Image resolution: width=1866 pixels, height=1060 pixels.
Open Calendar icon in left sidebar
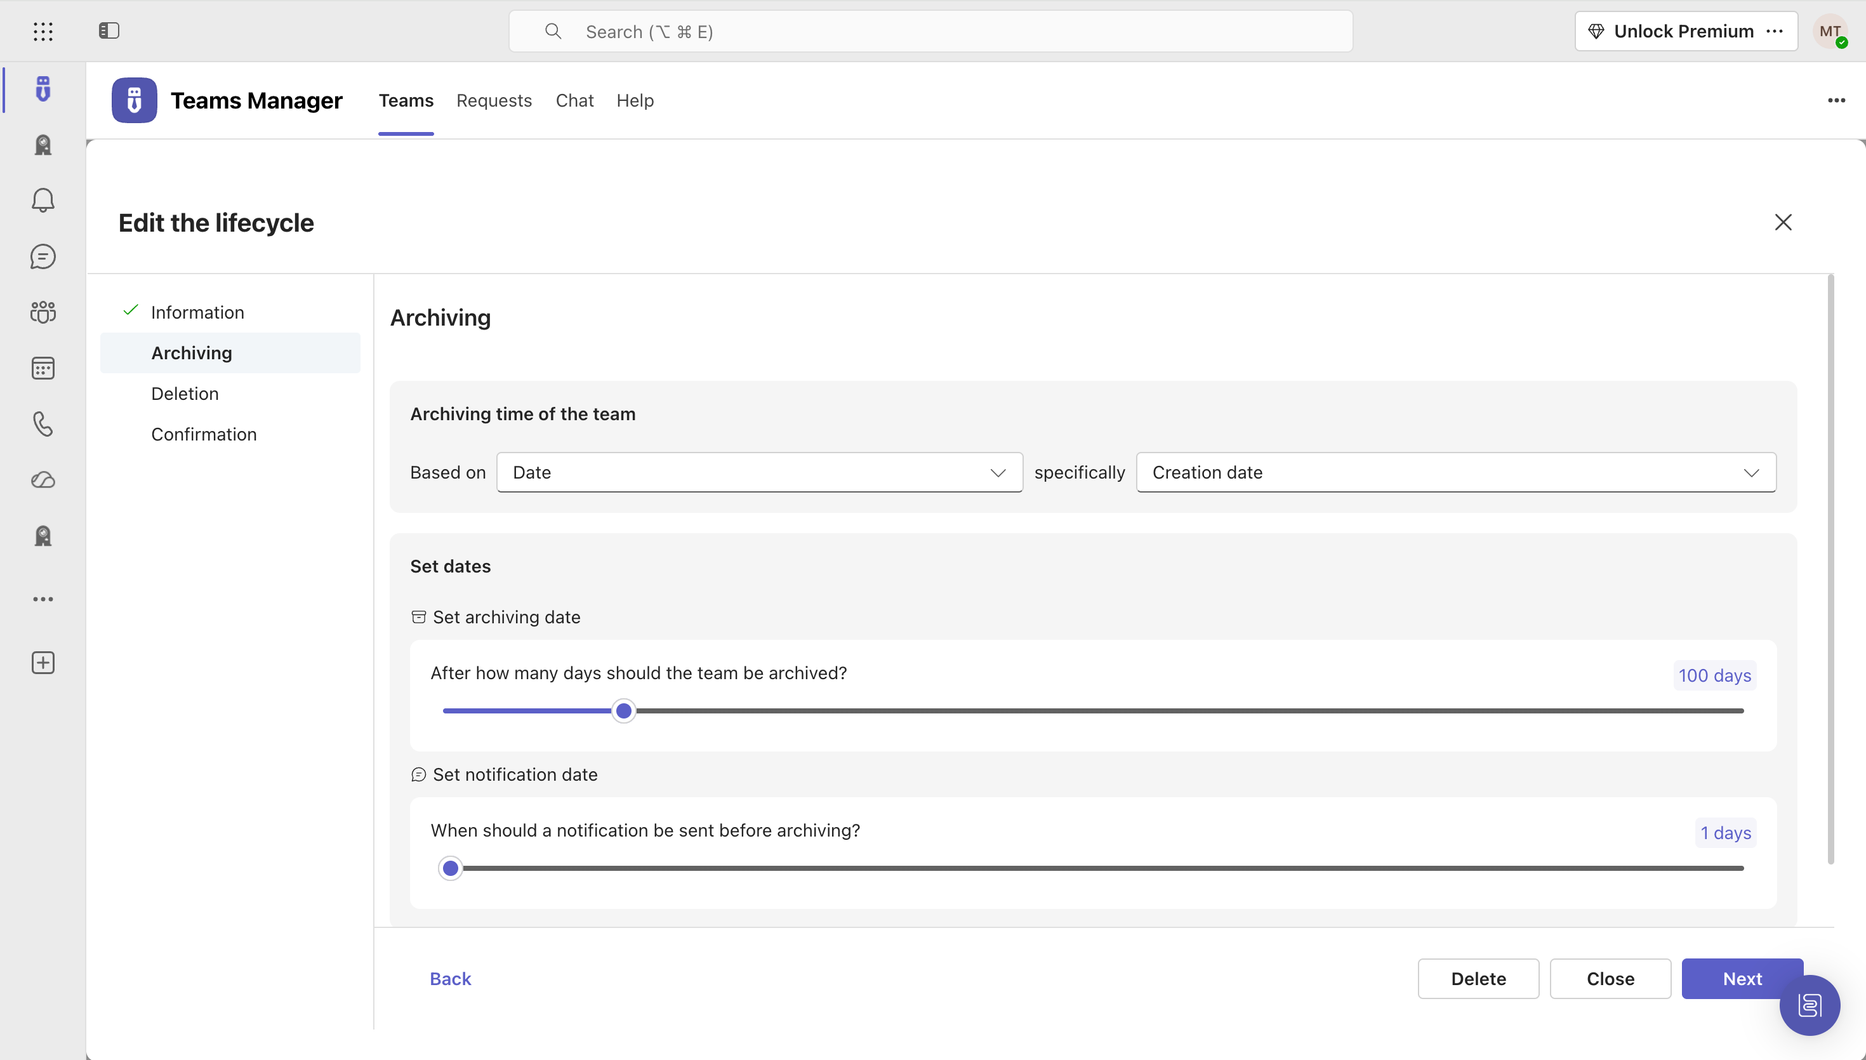(43, 368)
